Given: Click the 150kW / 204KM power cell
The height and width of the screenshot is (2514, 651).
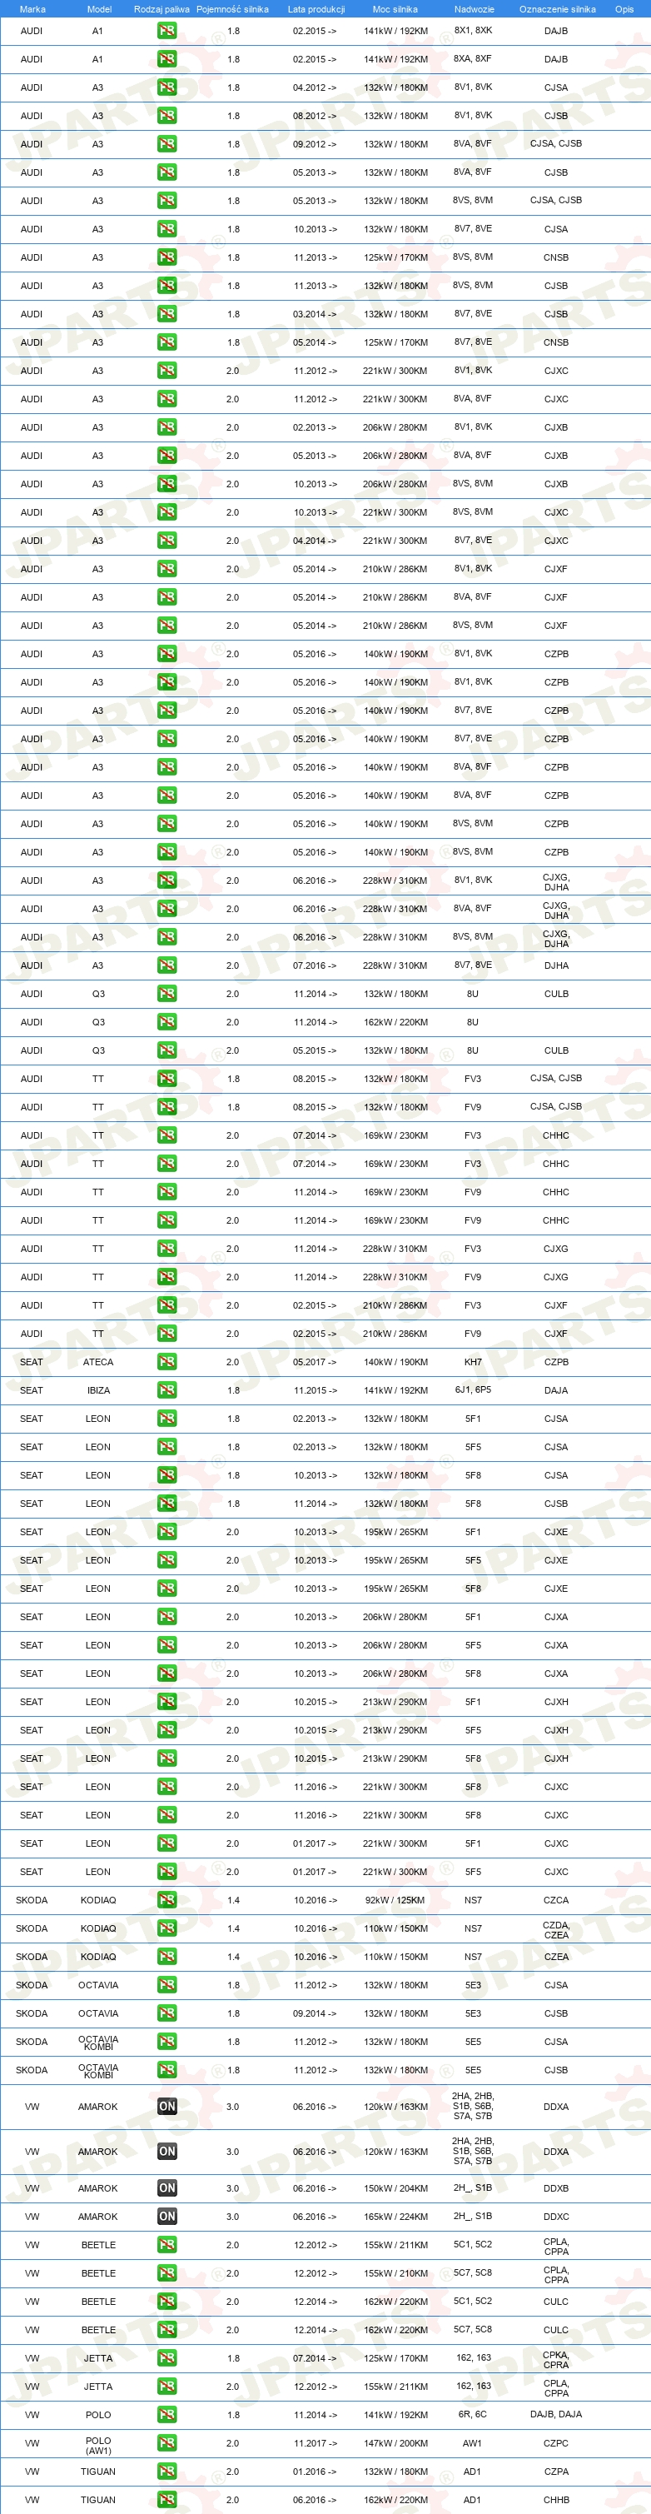Looking at the screenshot, I should tap(395, 2188).
